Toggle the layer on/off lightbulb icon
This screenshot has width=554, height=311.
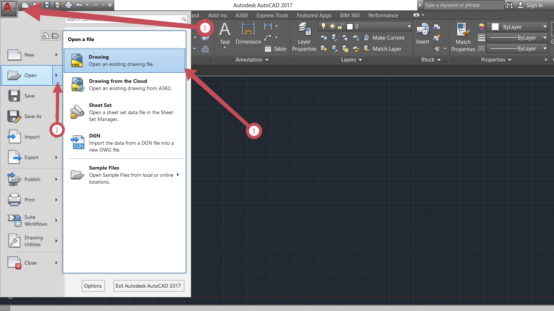point(324,26)
